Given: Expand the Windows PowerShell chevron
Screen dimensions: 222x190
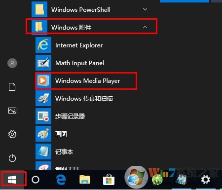Looking at the screenshot, I should point(145,9).
